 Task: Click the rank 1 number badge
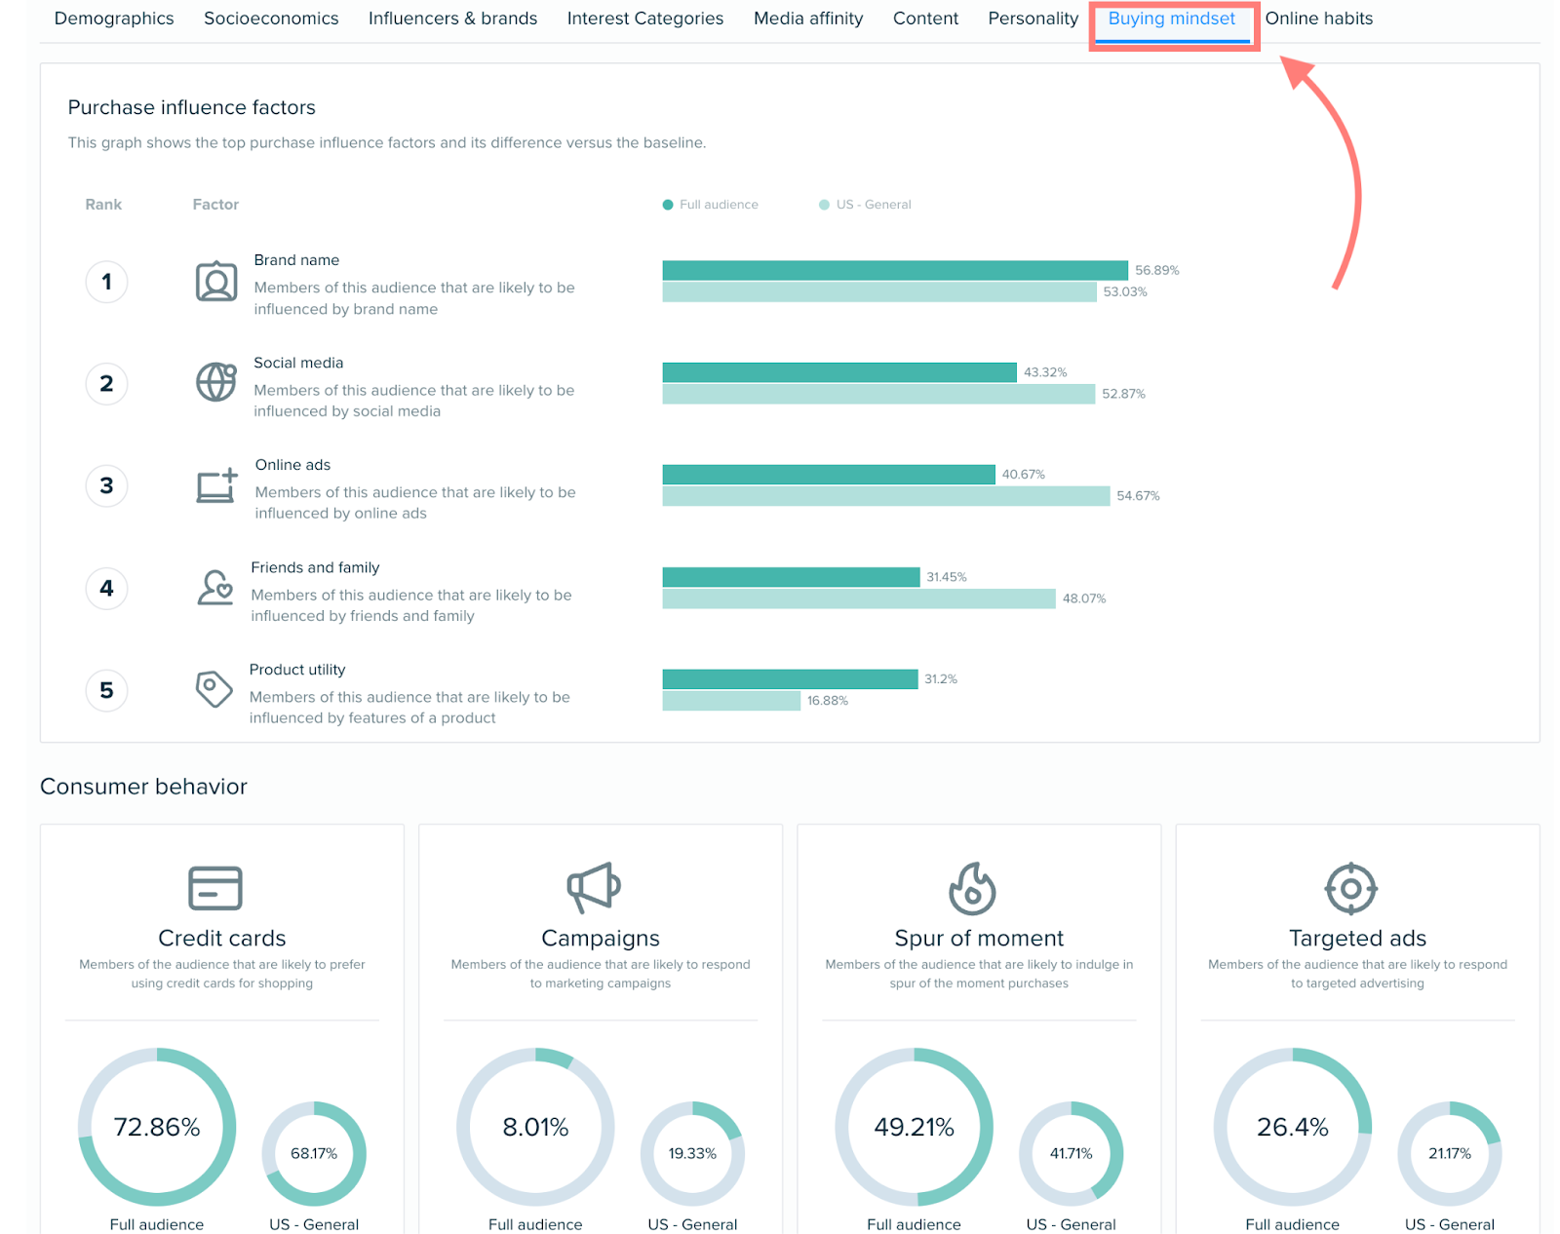pos(106,282)
